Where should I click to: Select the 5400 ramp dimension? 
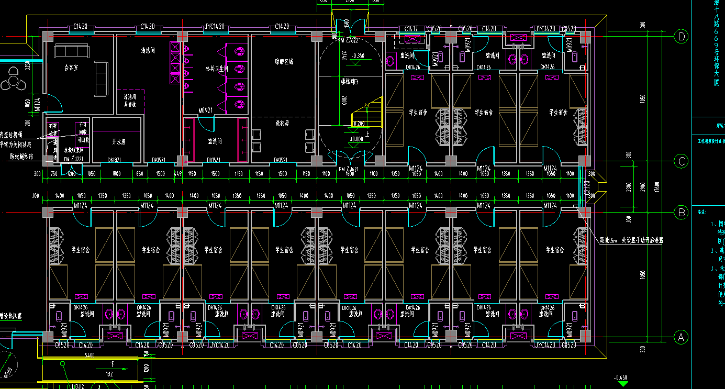pos(89,355)
